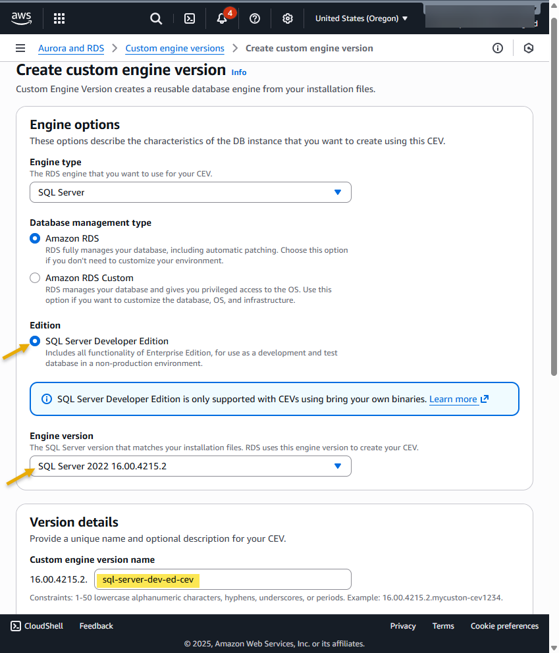559x653 pixels.
Task: Open the notifications bell
Action: coord(222,18)
